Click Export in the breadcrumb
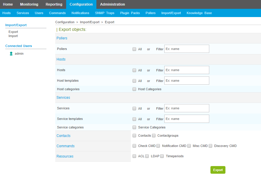 point(110,22)
